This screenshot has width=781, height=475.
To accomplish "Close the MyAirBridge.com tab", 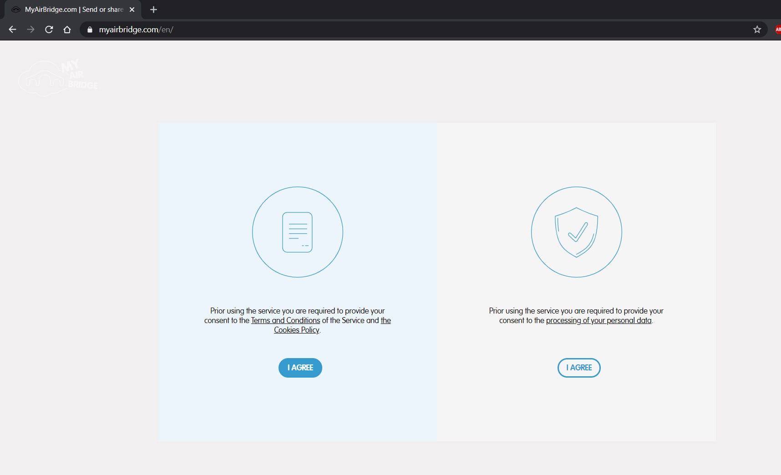I will click(132, 10).
